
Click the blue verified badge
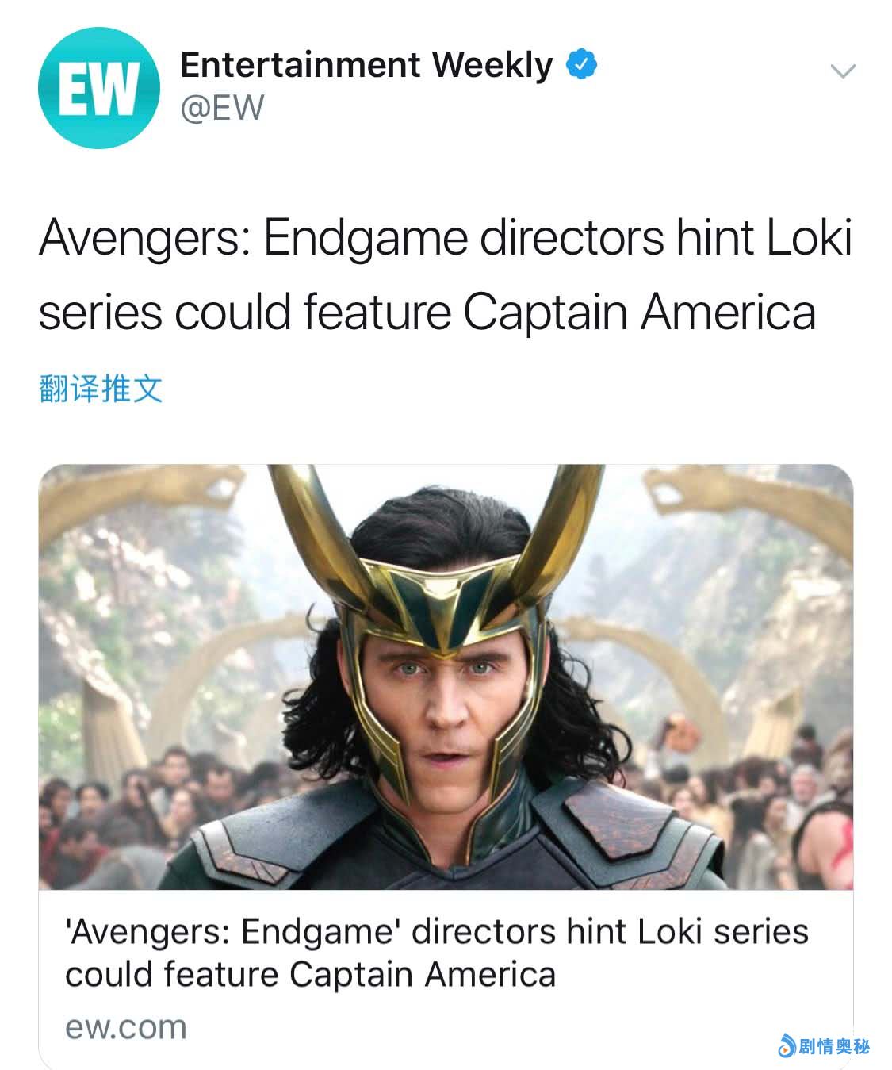click(581, 65)
